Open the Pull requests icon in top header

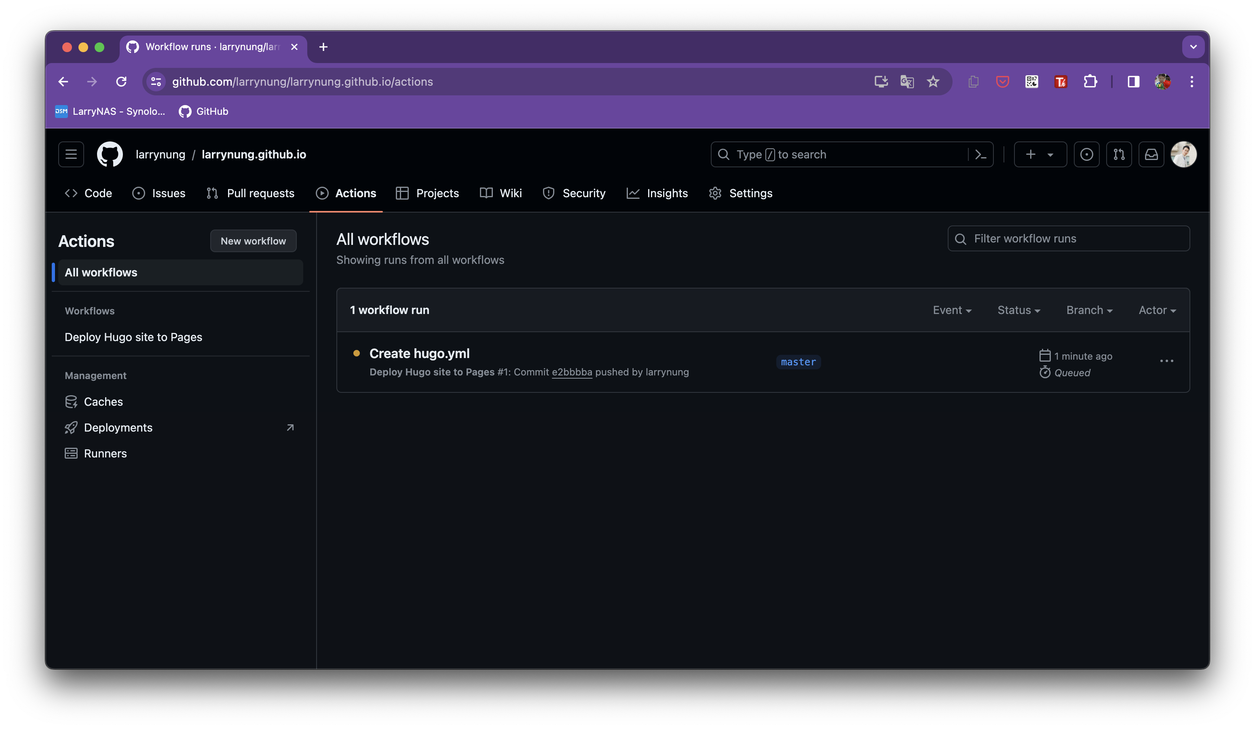pos(1119,155)
